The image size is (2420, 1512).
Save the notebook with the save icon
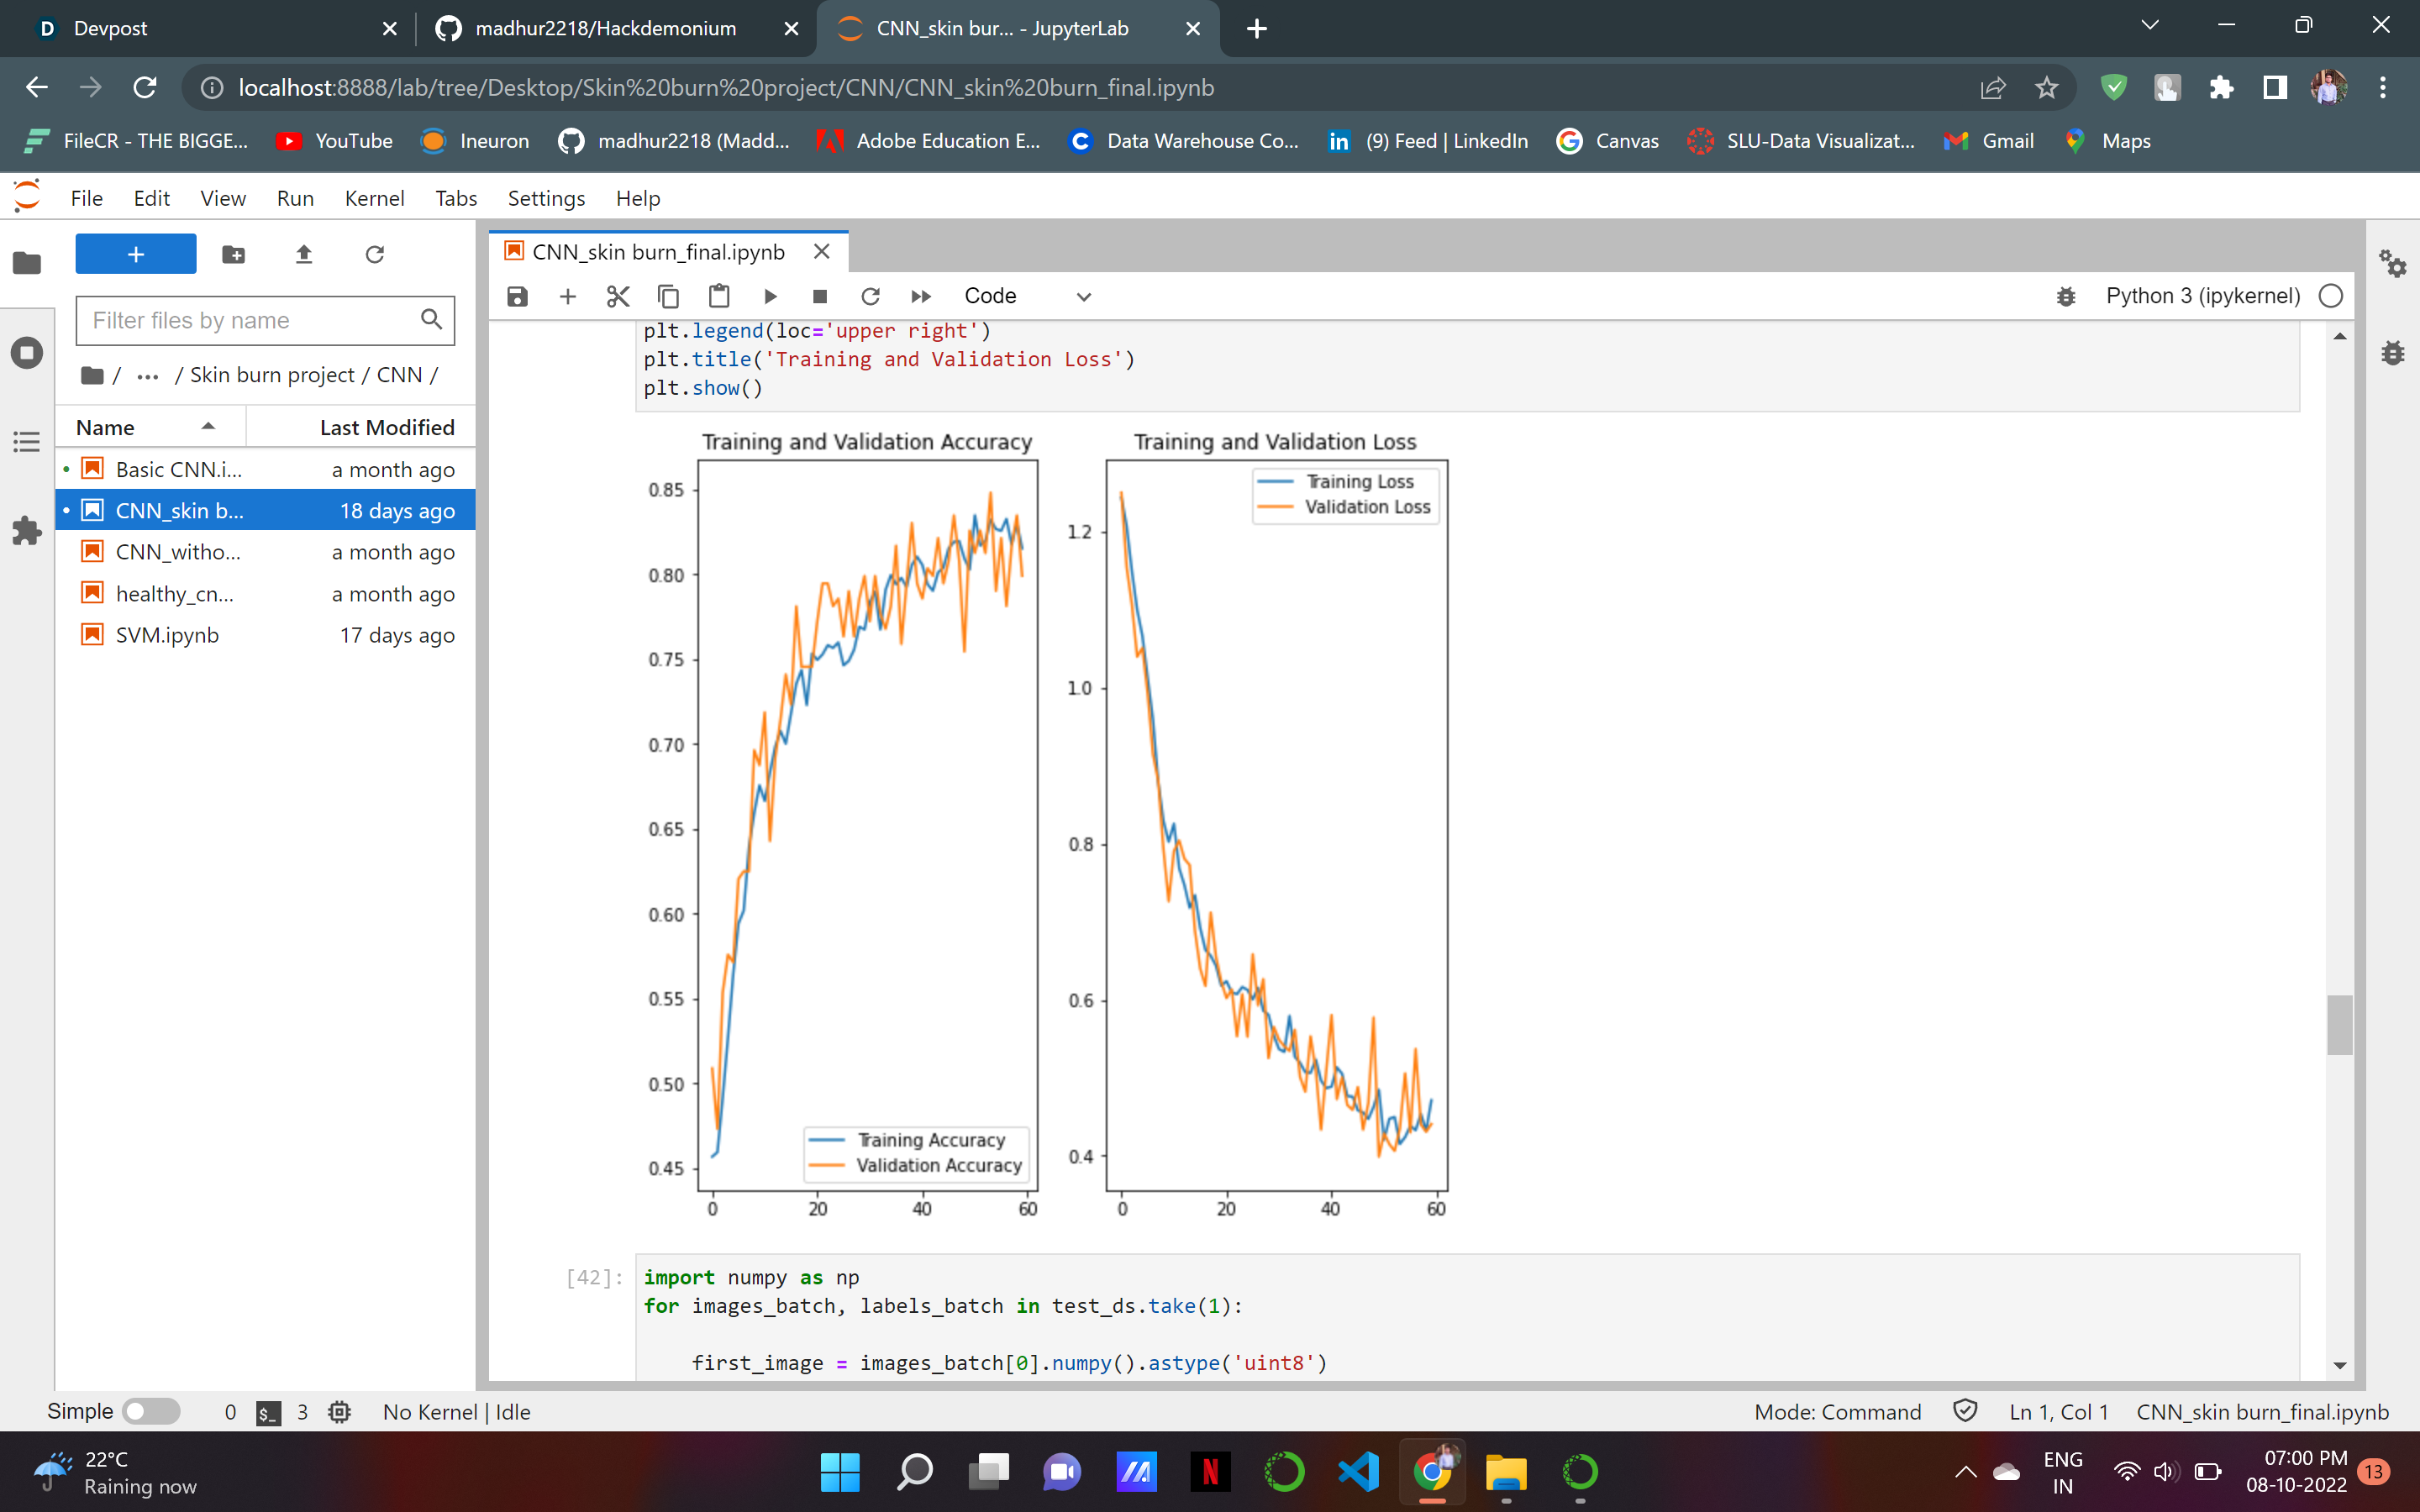pyautogui.click(x=517, y=296)
